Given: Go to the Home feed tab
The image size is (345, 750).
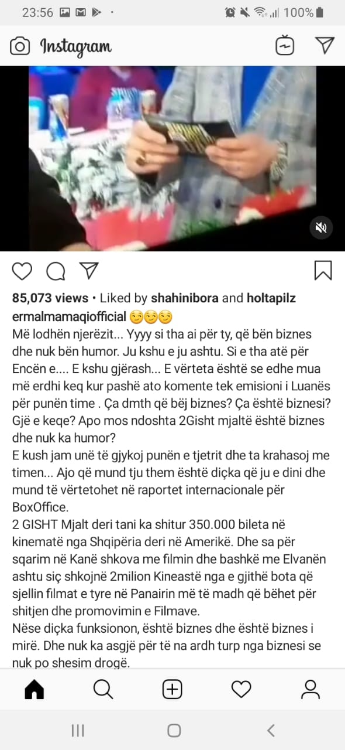Looking at the screenshot, I should (x=34, y=690).
